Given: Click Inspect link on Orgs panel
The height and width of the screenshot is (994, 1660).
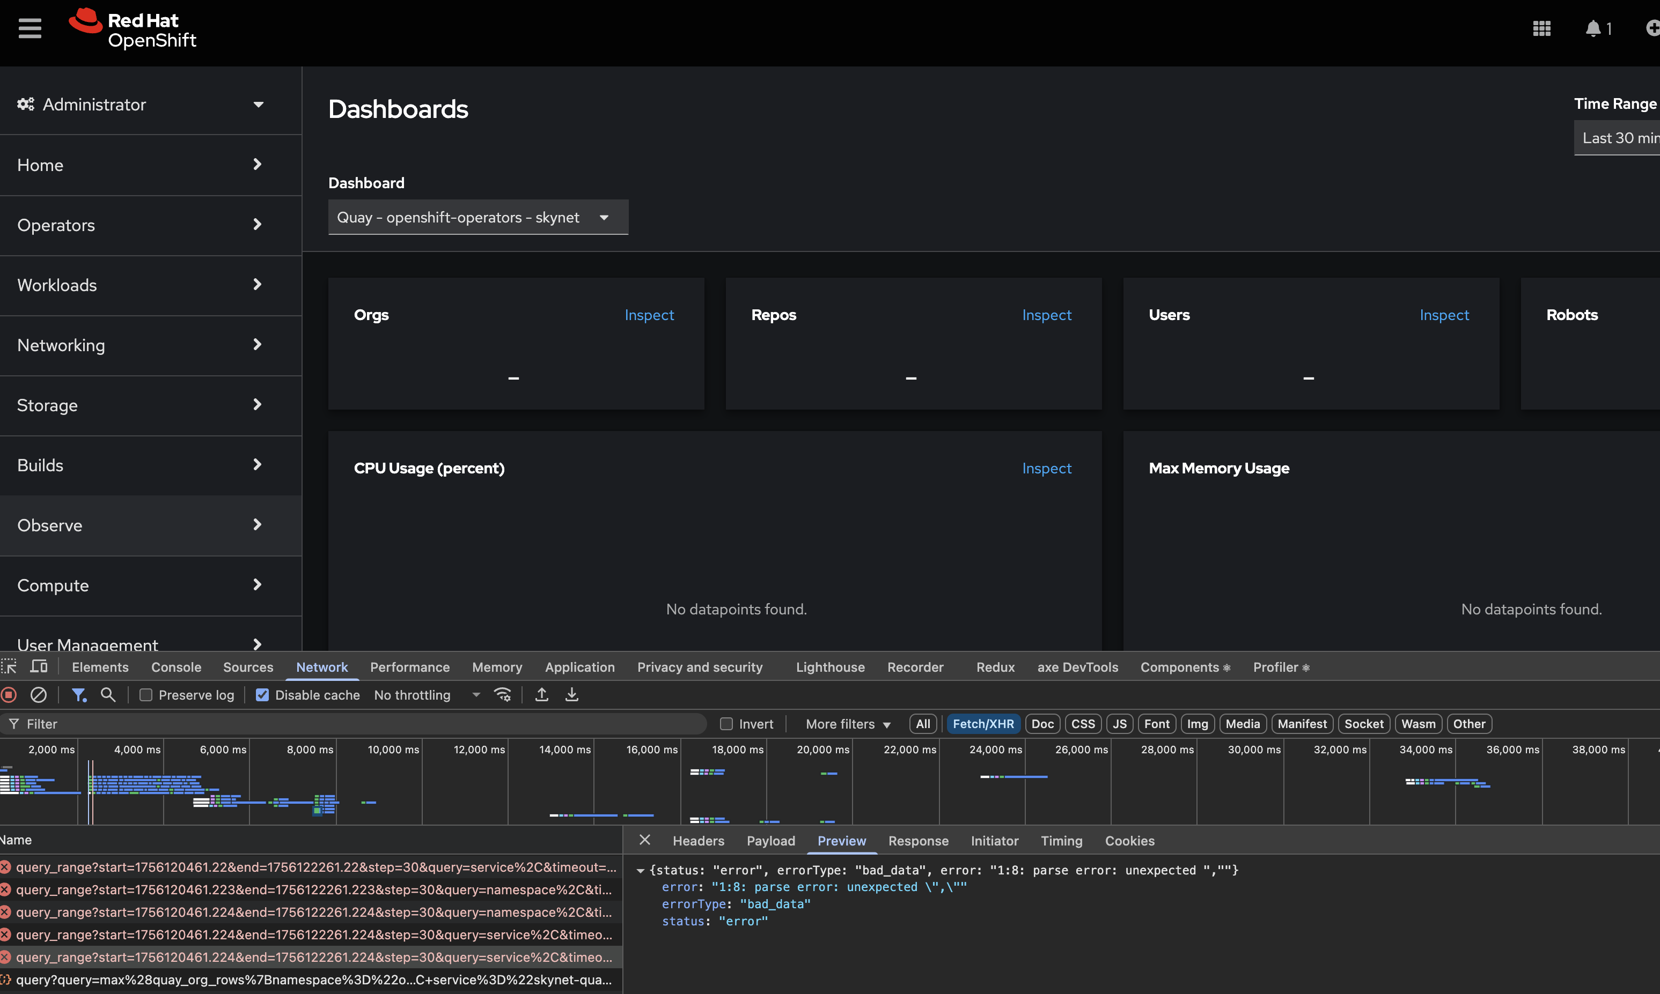Looking at the screenshot, I should (x=649, y=315).
